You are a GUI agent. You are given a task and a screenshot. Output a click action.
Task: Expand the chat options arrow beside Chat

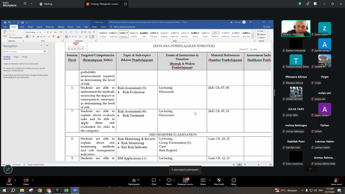[160, 180]
